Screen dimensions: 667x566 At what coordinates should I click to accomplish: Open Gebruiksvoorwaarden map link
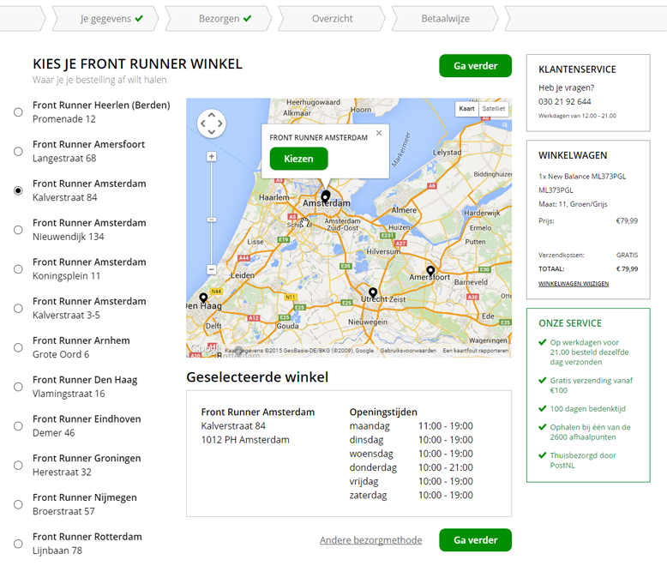point(408,351)
